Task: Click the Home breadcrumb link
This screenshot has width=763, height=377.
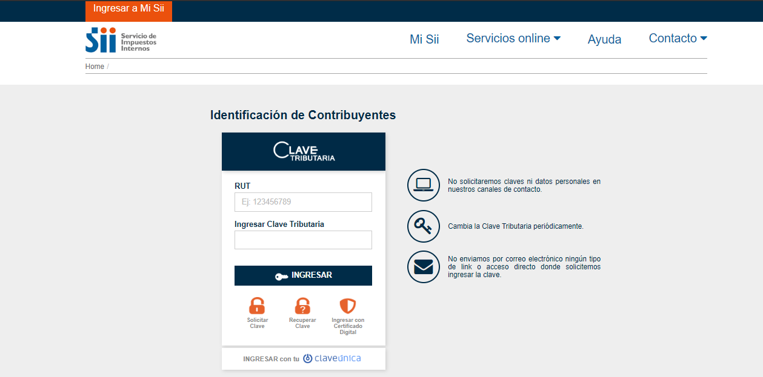Action: pos(95,67)
